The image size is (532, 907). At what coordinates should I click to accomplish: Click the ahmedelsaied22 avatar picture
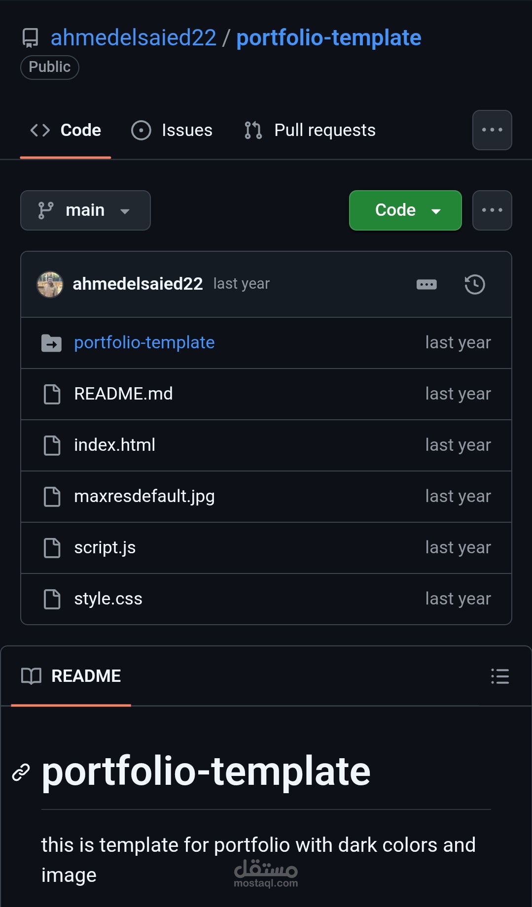coord(50,284)
